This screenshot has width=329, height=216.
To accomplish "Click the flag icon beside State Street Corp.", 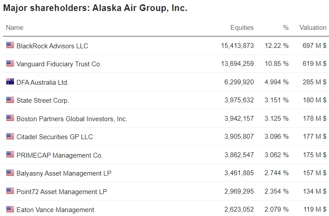I will (10, 100).
